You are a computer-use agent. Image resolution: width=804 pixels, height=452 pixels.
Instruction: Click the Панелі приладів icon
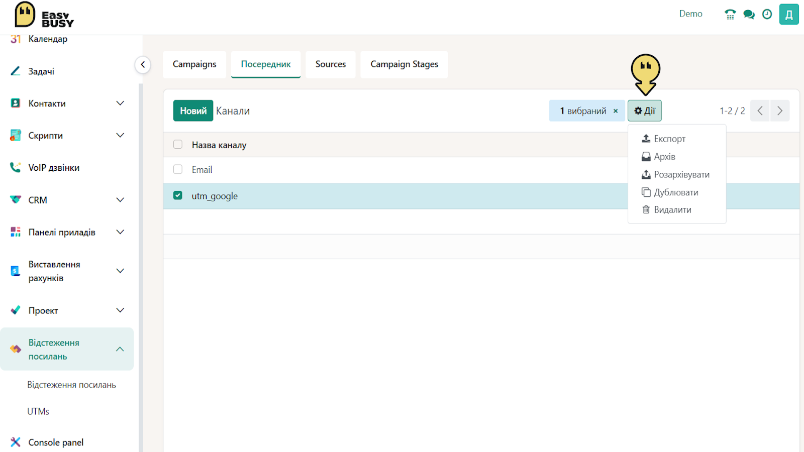click(x=16, y=232)
